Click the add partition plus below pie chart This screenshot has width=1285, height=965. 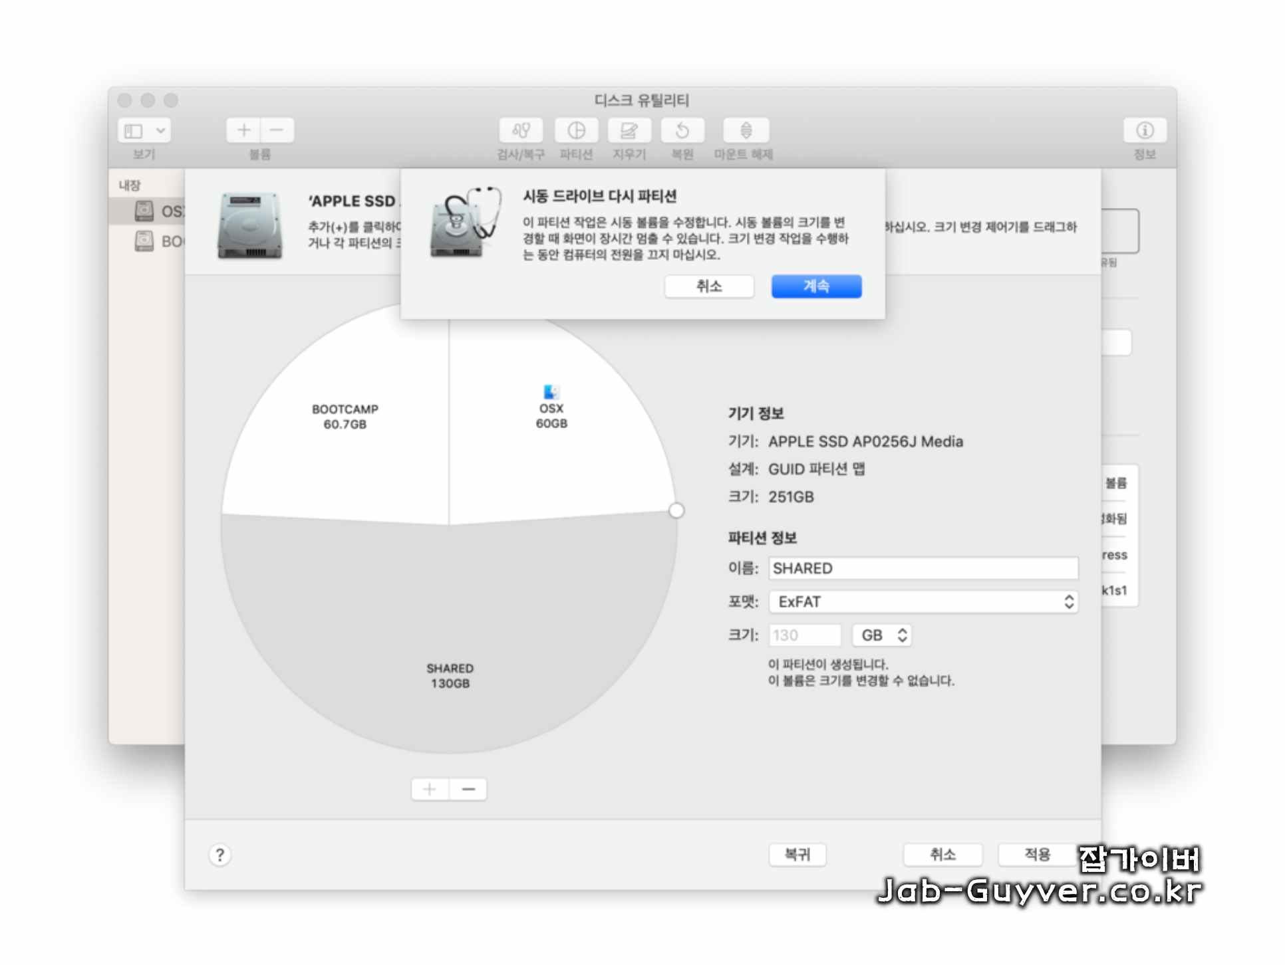[x=430, y=790]
